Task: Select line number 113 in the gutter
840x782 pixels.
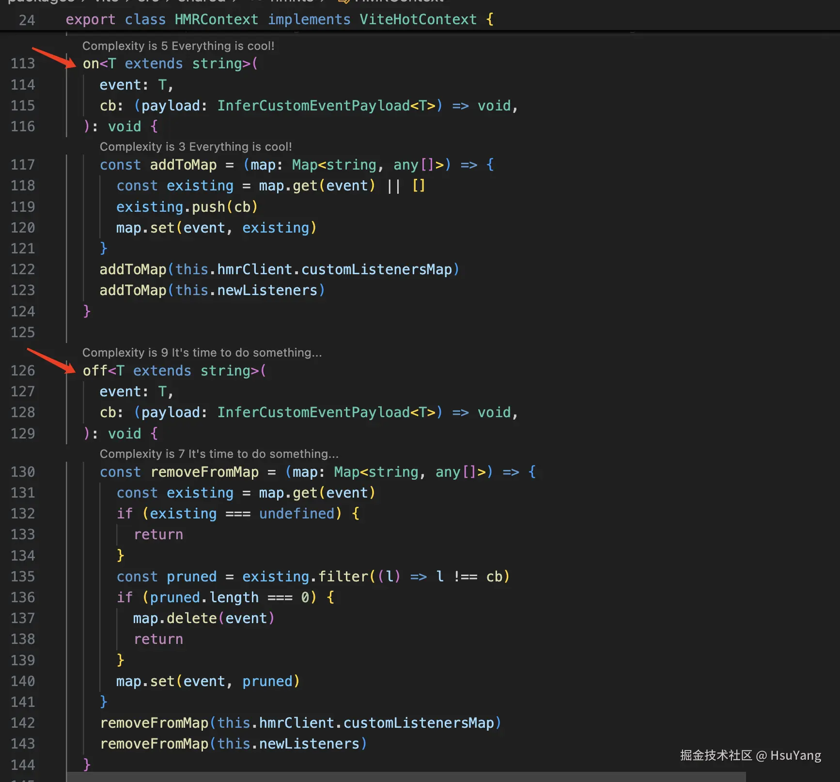Action: point(23,64)
